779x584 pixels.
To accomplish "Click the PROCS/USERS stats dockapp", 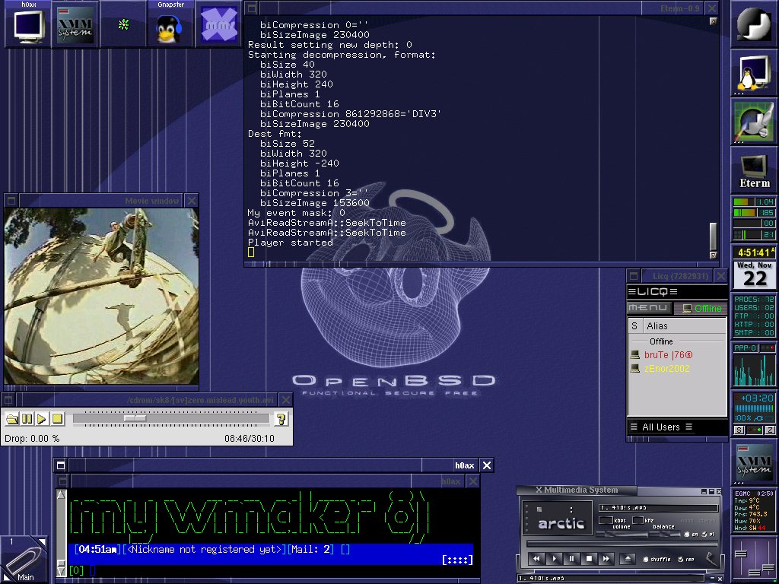I will point(754,316).
